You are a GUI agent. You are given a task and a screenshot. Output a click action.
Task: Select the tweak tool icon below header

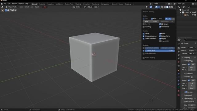pos(2,10)
